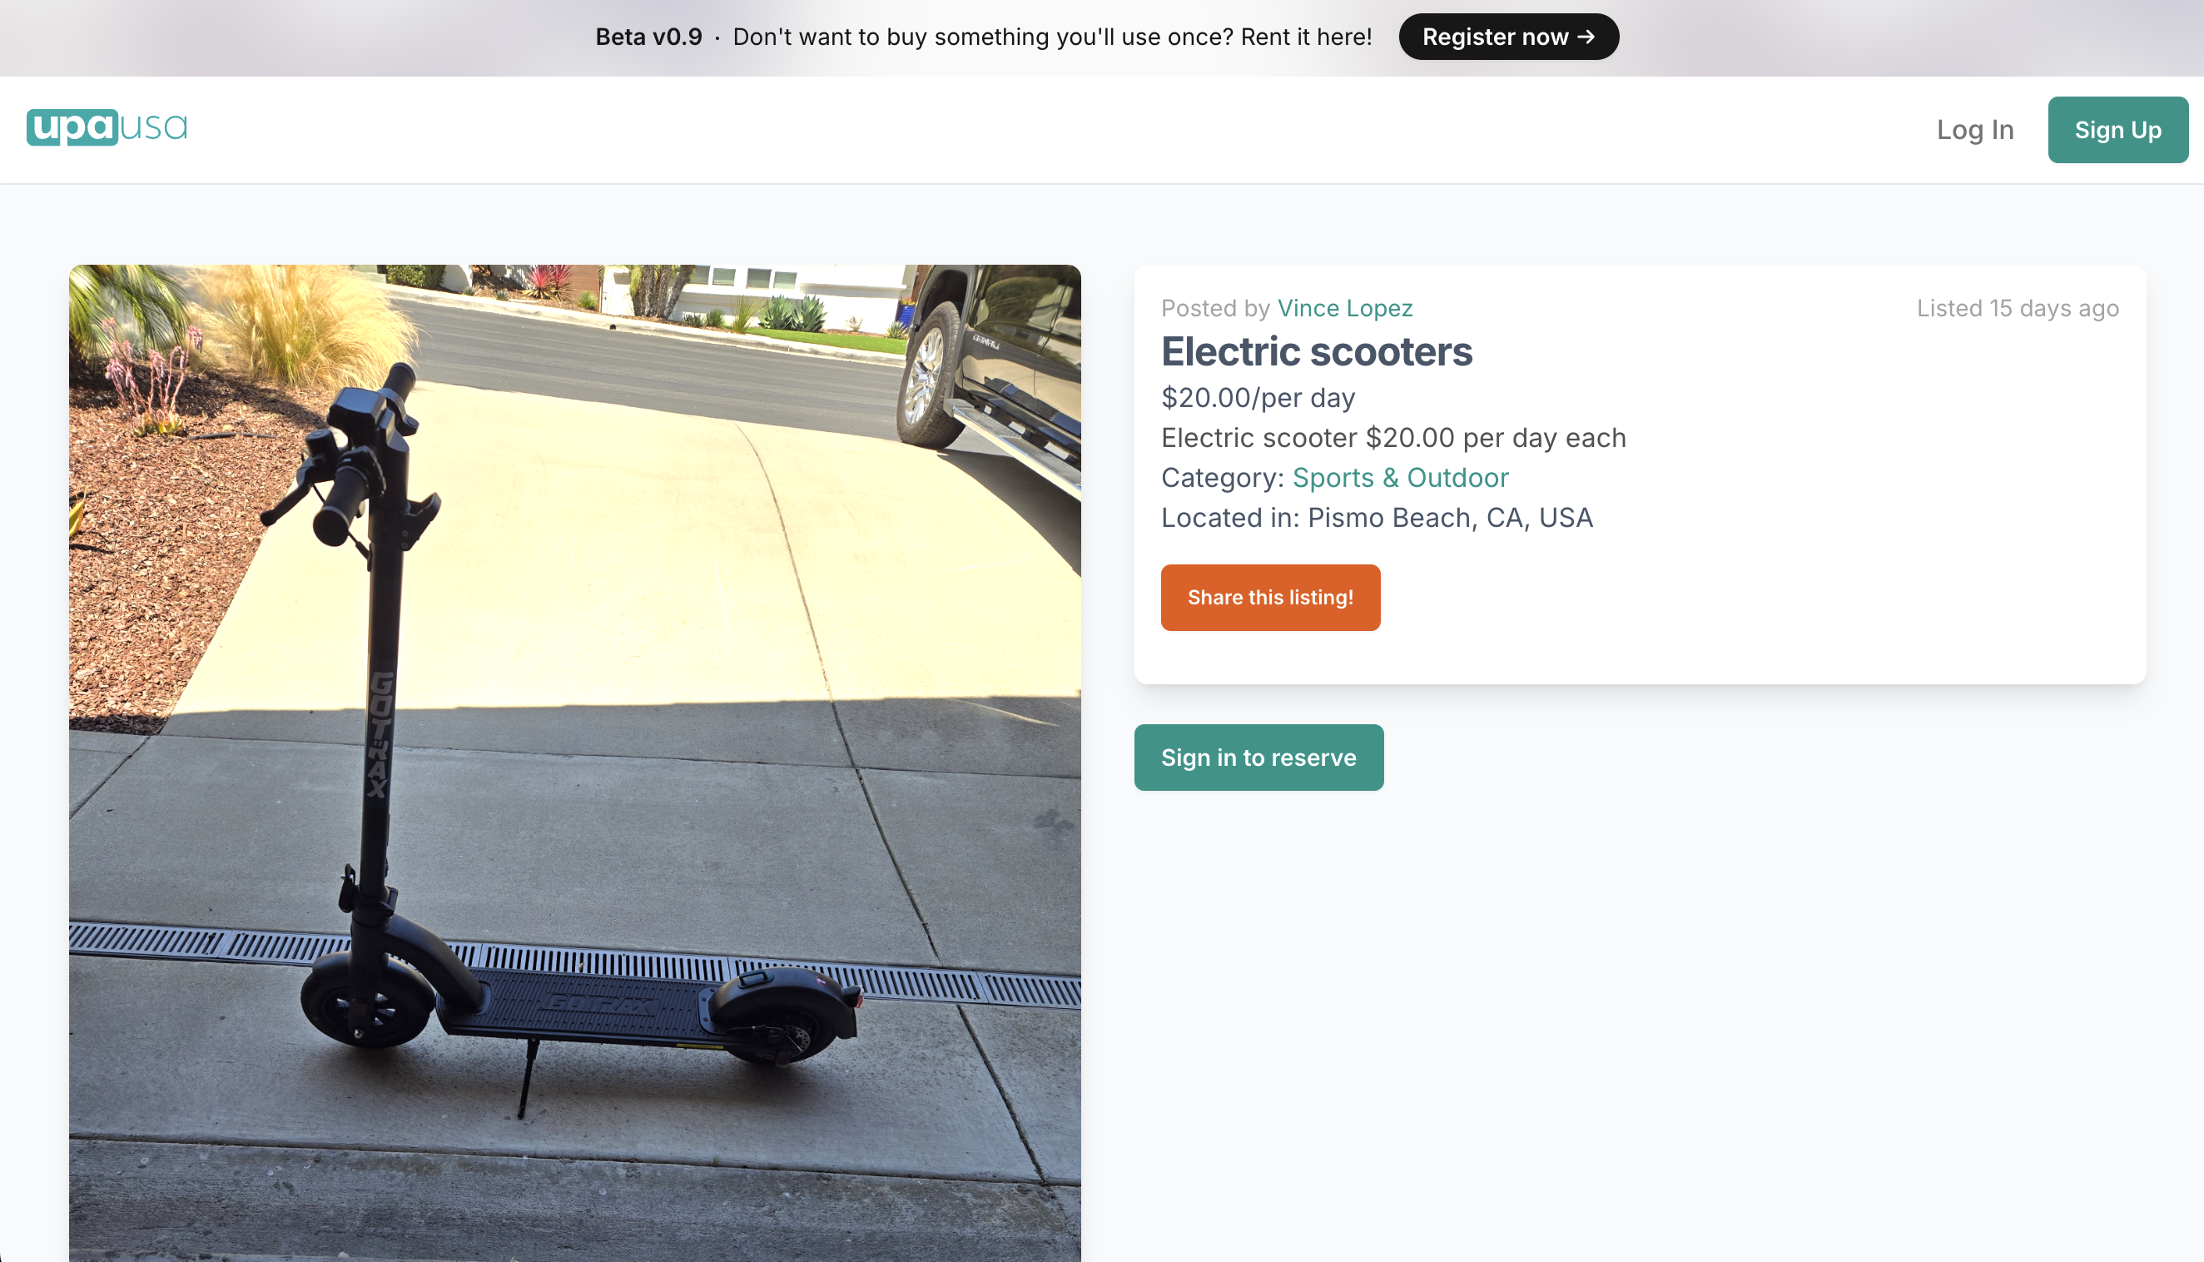Click the orange Share this listing! button
The image size is (2204, 1262).
[1270, 597]
